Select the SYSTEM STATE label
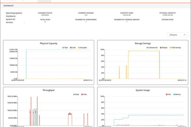 click(x=167, y=20)
